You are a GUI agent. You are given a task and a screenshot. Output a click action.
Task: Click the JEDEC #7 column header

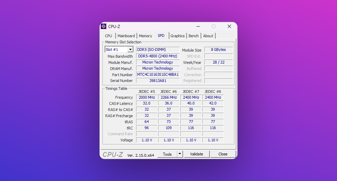(191, 92)
